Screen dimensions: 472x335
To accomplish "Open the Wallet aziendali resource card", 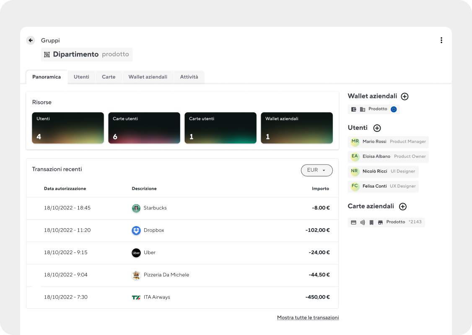I will pos(297,128).
